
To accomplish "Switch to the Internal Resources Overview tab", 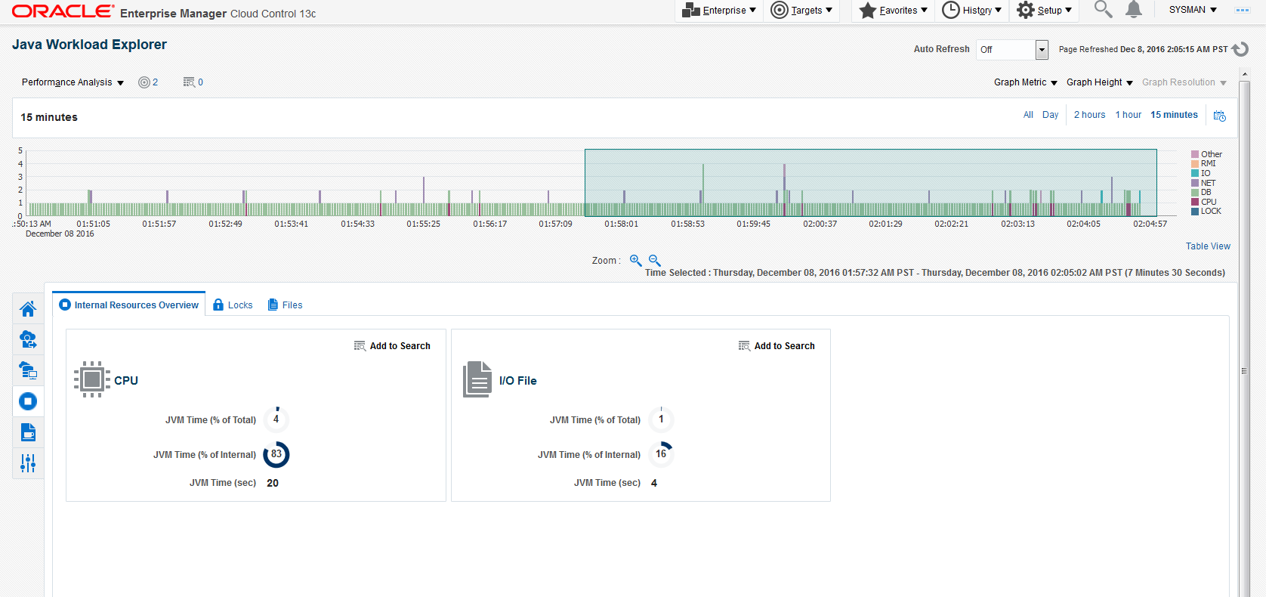I will click(x=129, y=305).
